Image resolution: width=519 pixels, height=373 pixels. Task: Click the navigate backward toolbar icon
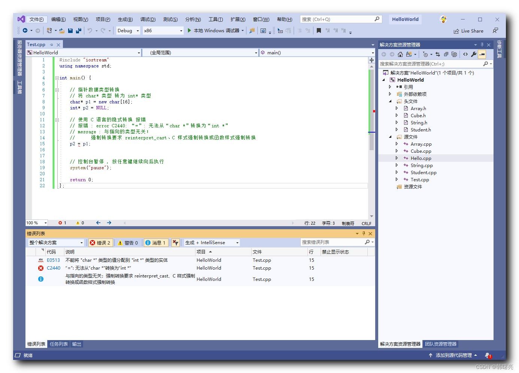(x=25, y=31)
